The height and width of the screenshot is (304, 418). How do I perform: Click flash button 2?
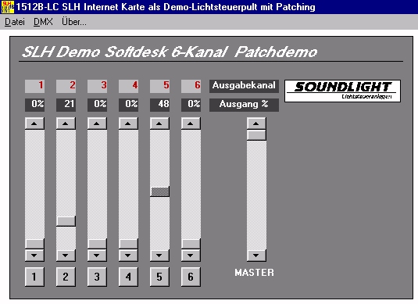pyautogui.click(x=66, y=277)
